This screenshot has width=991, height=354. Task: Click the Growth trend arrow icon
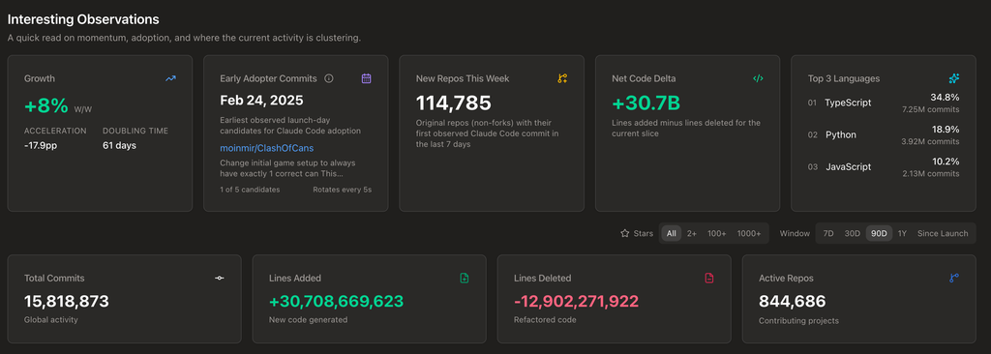170,78
